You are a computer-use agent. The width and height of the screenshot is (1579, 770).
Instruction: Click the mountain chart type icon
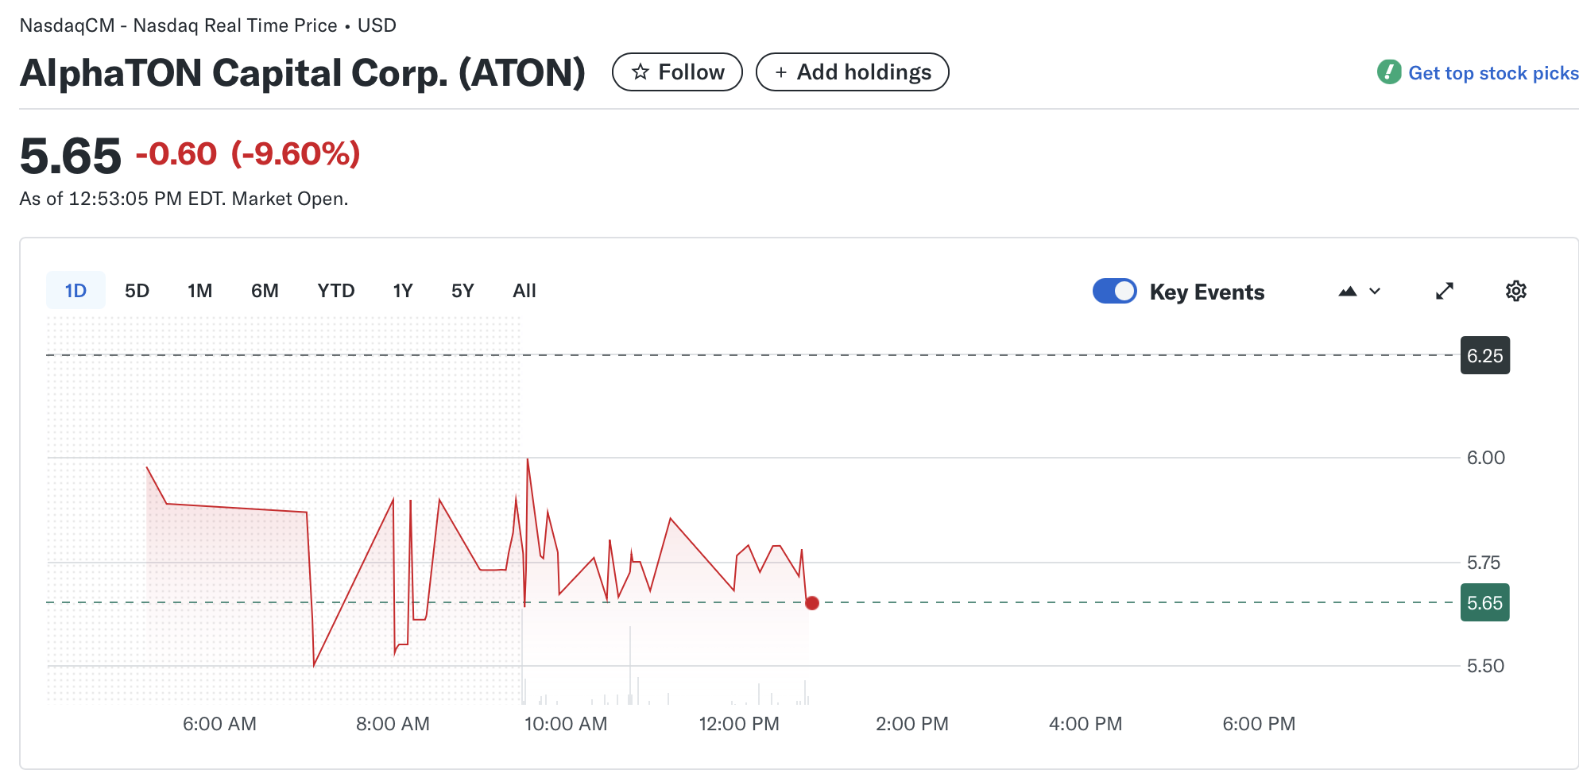point(1347,292)
